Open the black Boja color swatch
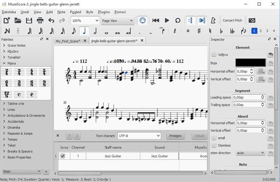 [251, 63]
